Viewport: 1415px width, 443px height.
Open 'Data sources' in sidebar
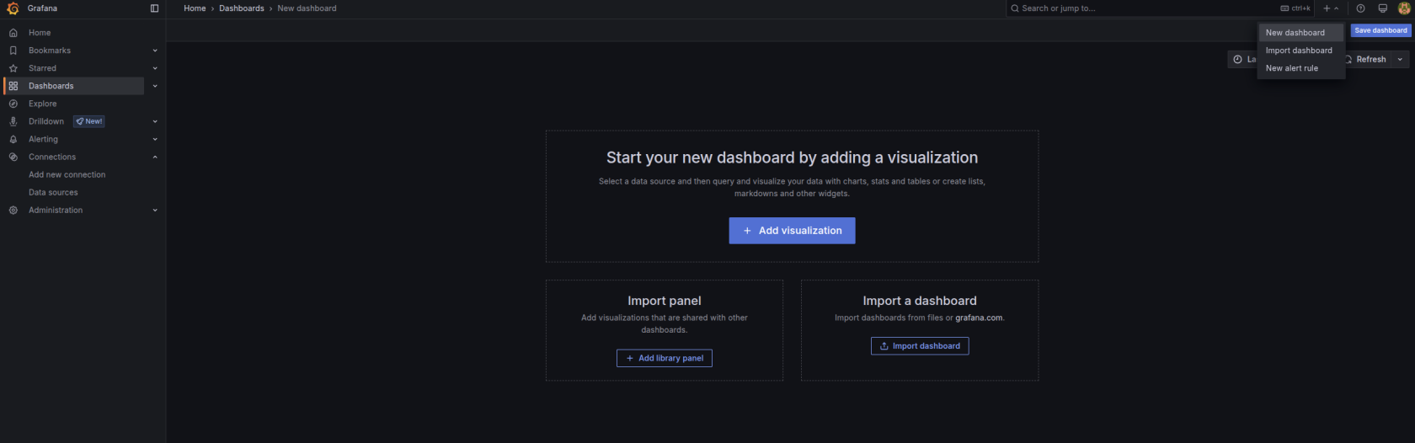click(53, 193)
